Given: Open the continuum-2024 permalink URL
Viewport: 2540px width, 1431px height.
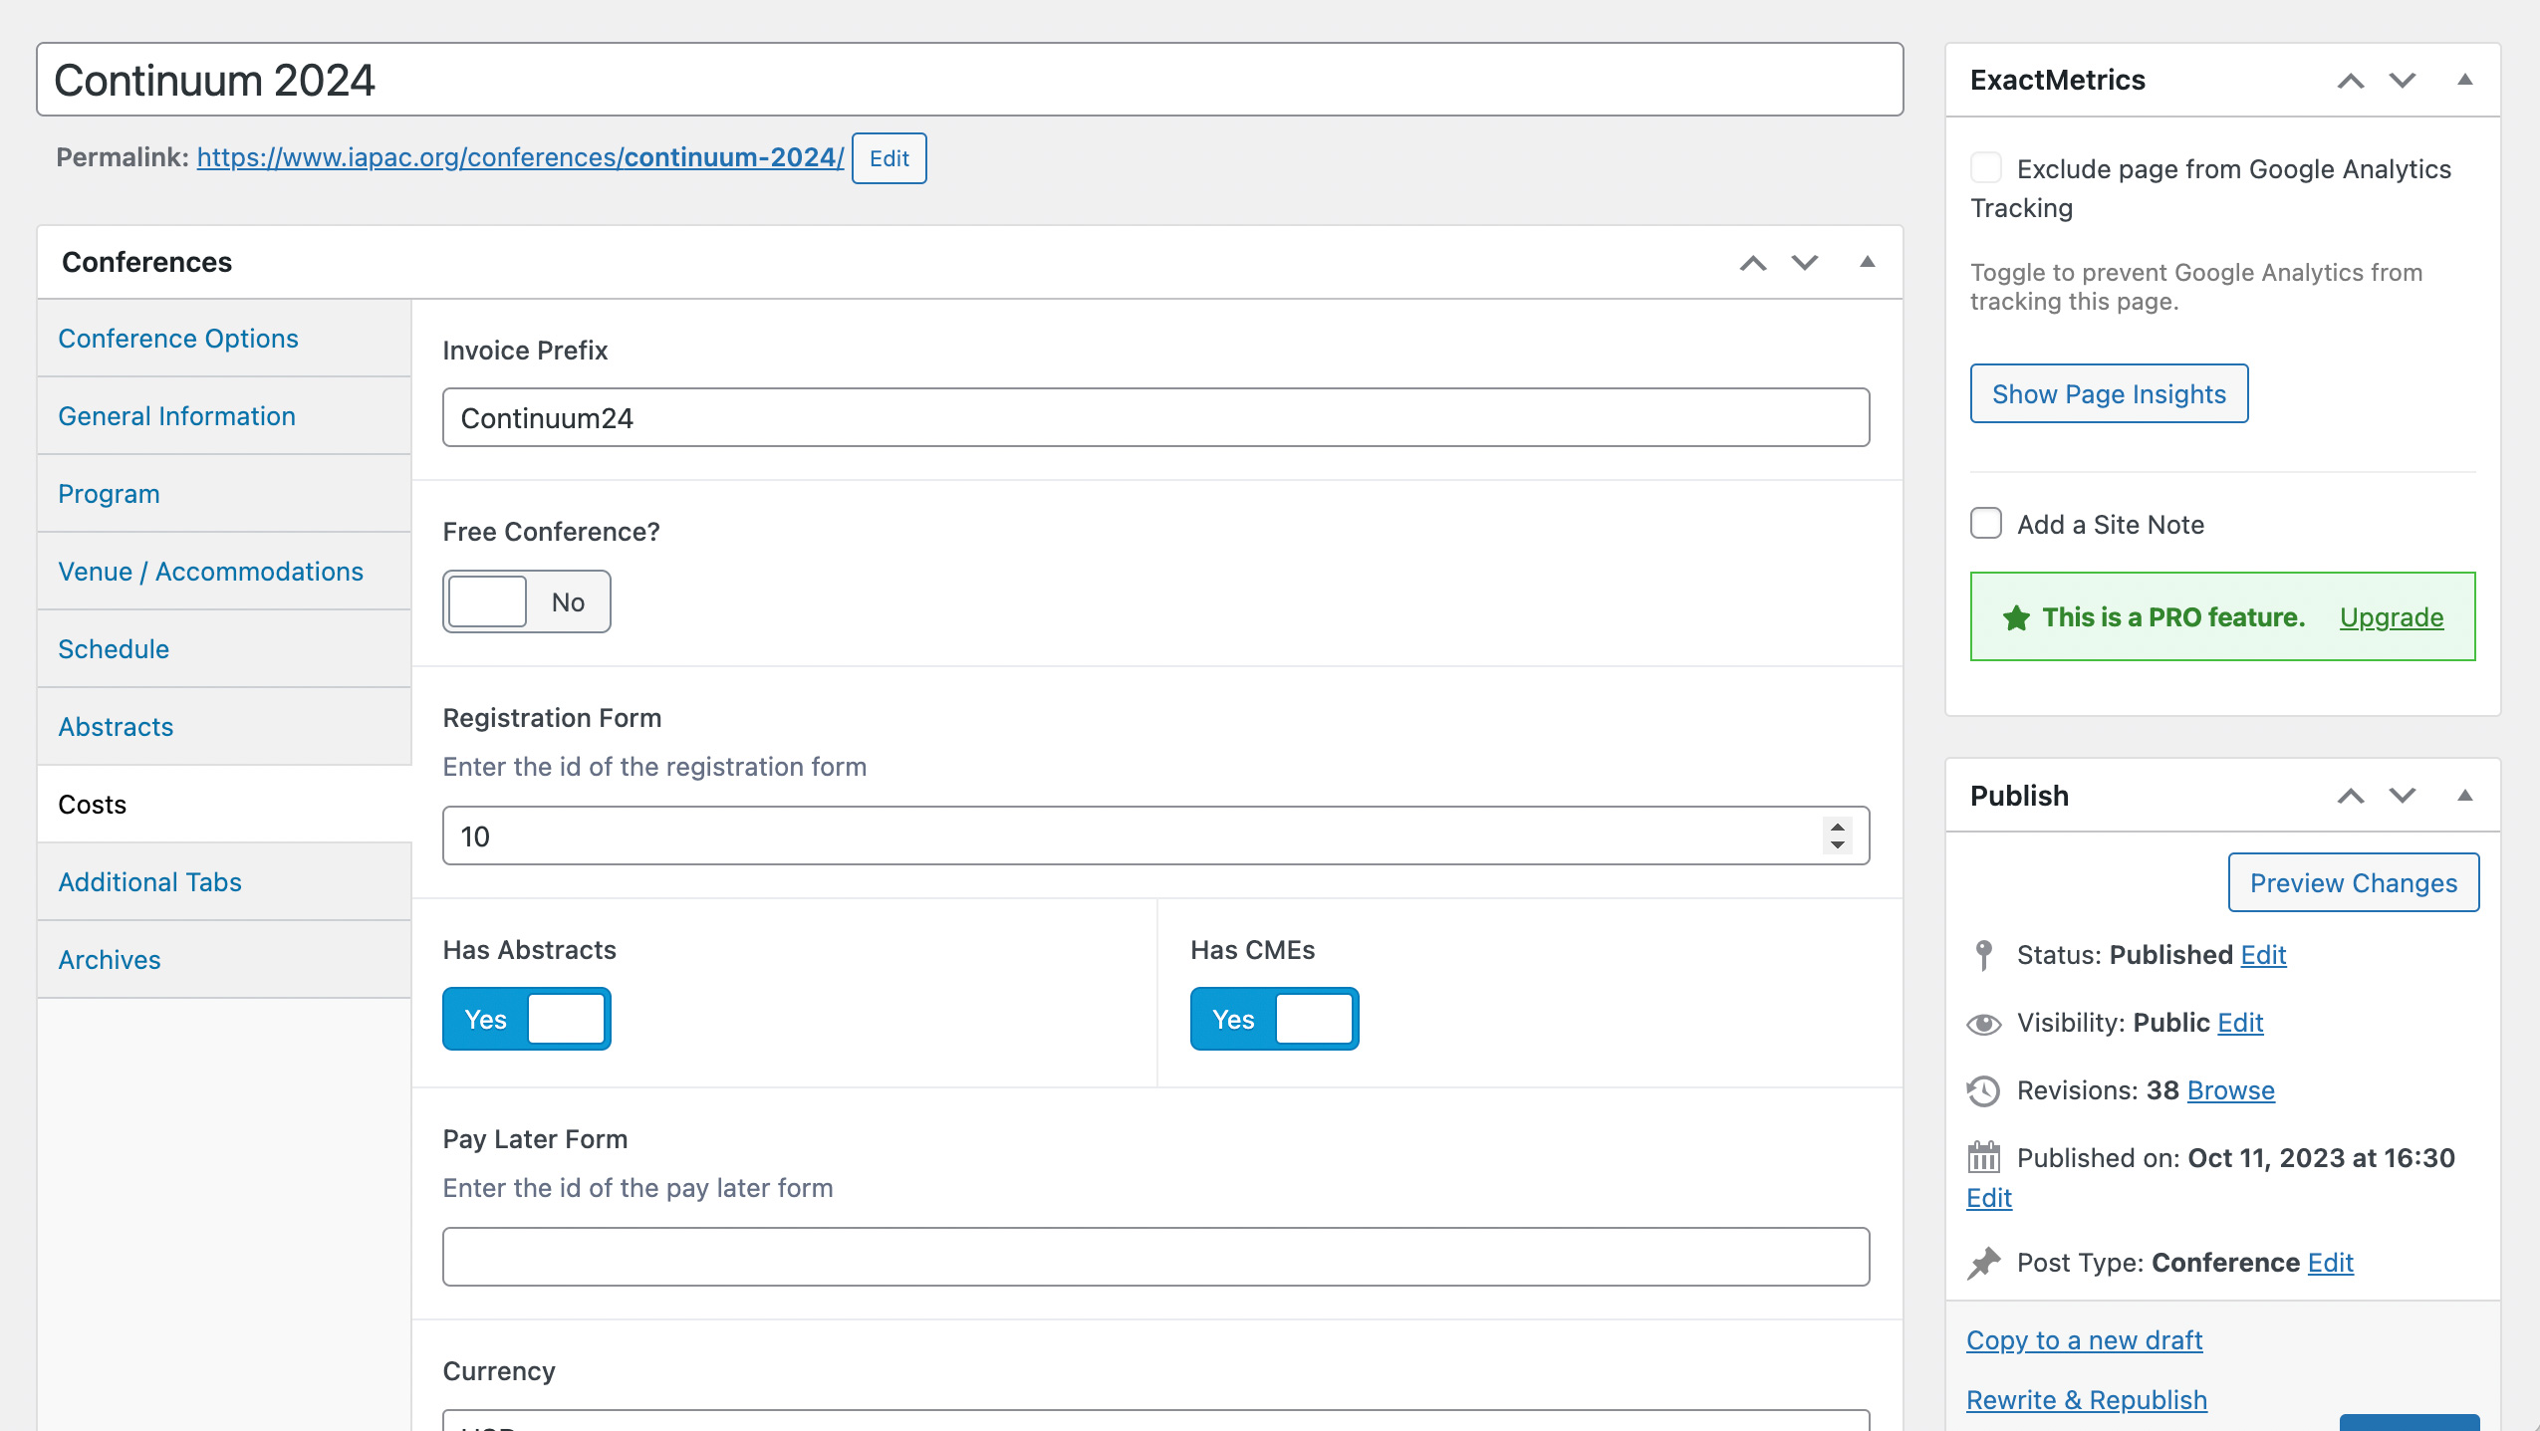Looking at the screenshot, I should click(x=520, y=157).
